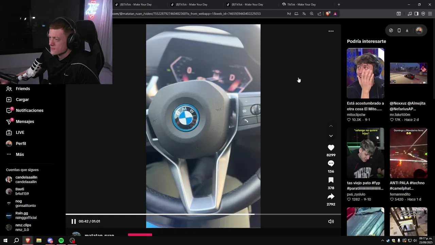Click the crossed-signal icon in address bar
Viewport: 435px width, 245px height.
point(289,14)
